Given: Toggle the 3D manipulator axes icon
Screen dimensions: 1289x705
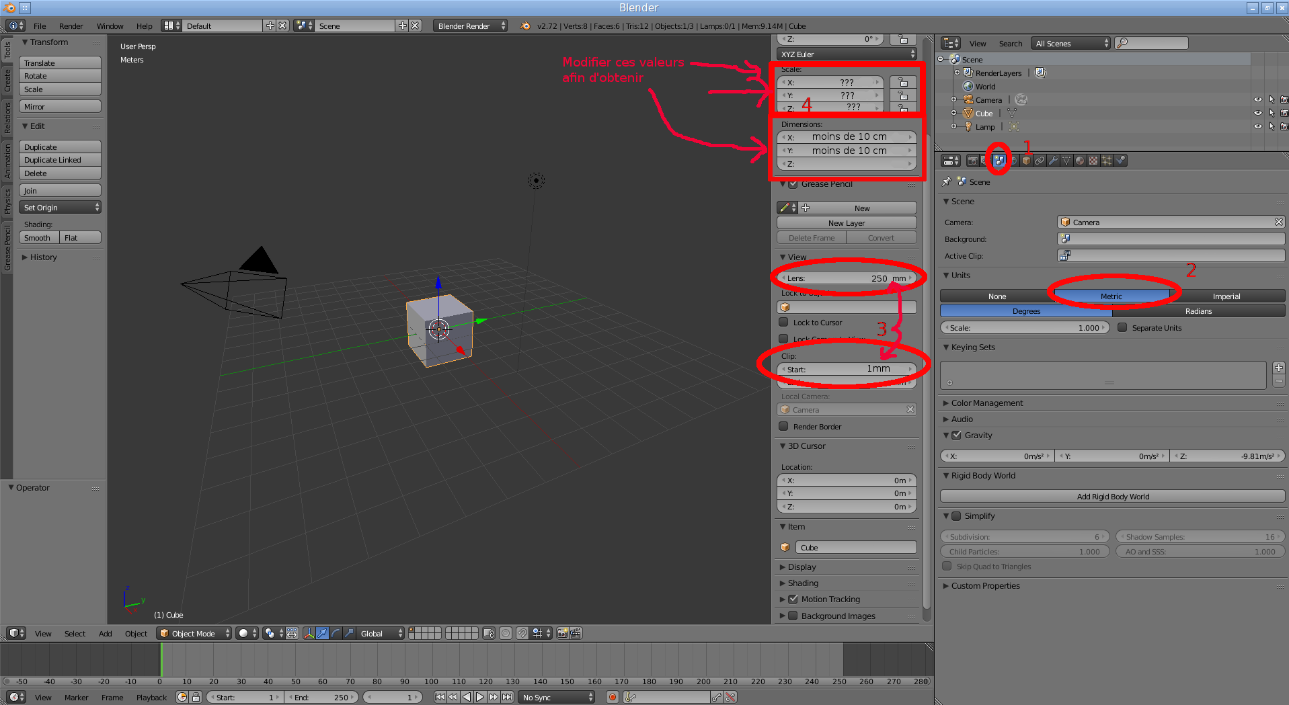Looking at the screenshot, I should [x=309, y=633].
